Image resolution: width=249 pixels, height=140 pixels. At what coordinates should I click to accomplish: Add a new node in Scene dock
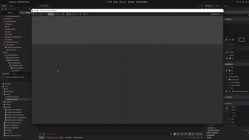(2, 9)
